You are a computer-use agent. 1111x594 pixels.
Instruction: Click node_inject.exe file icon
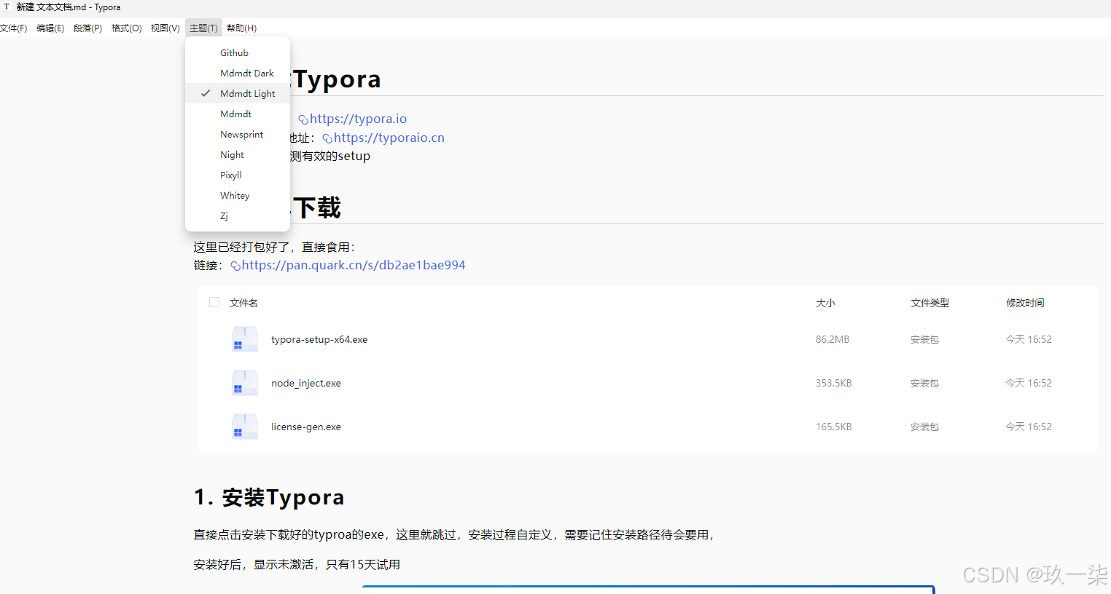click(x=245, y=383)
